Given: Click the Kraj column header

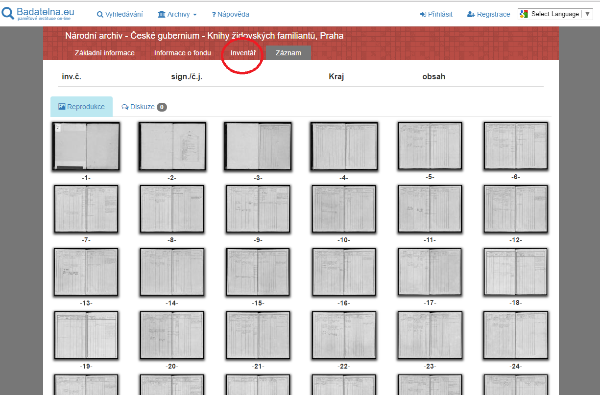Looking at the screenshot, I should (336, 77).
